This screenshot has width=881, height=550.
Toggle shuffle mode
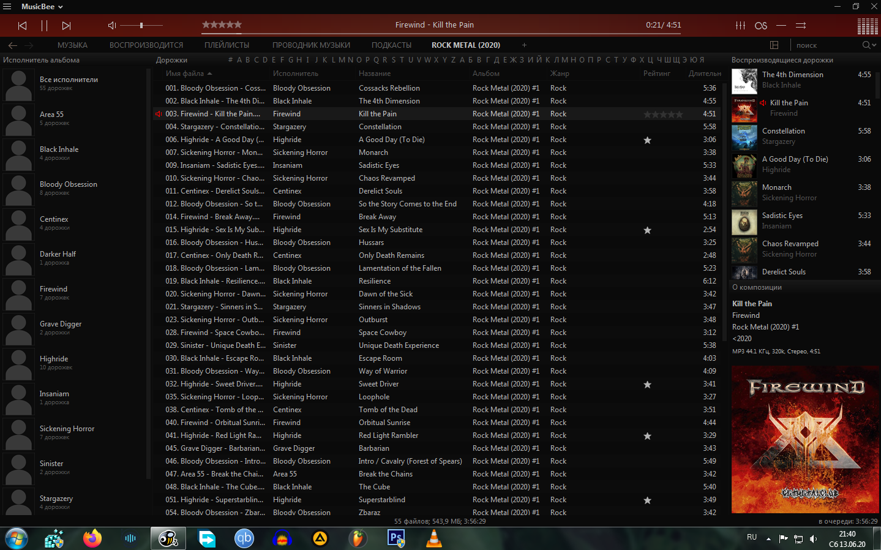click(801, 26)
